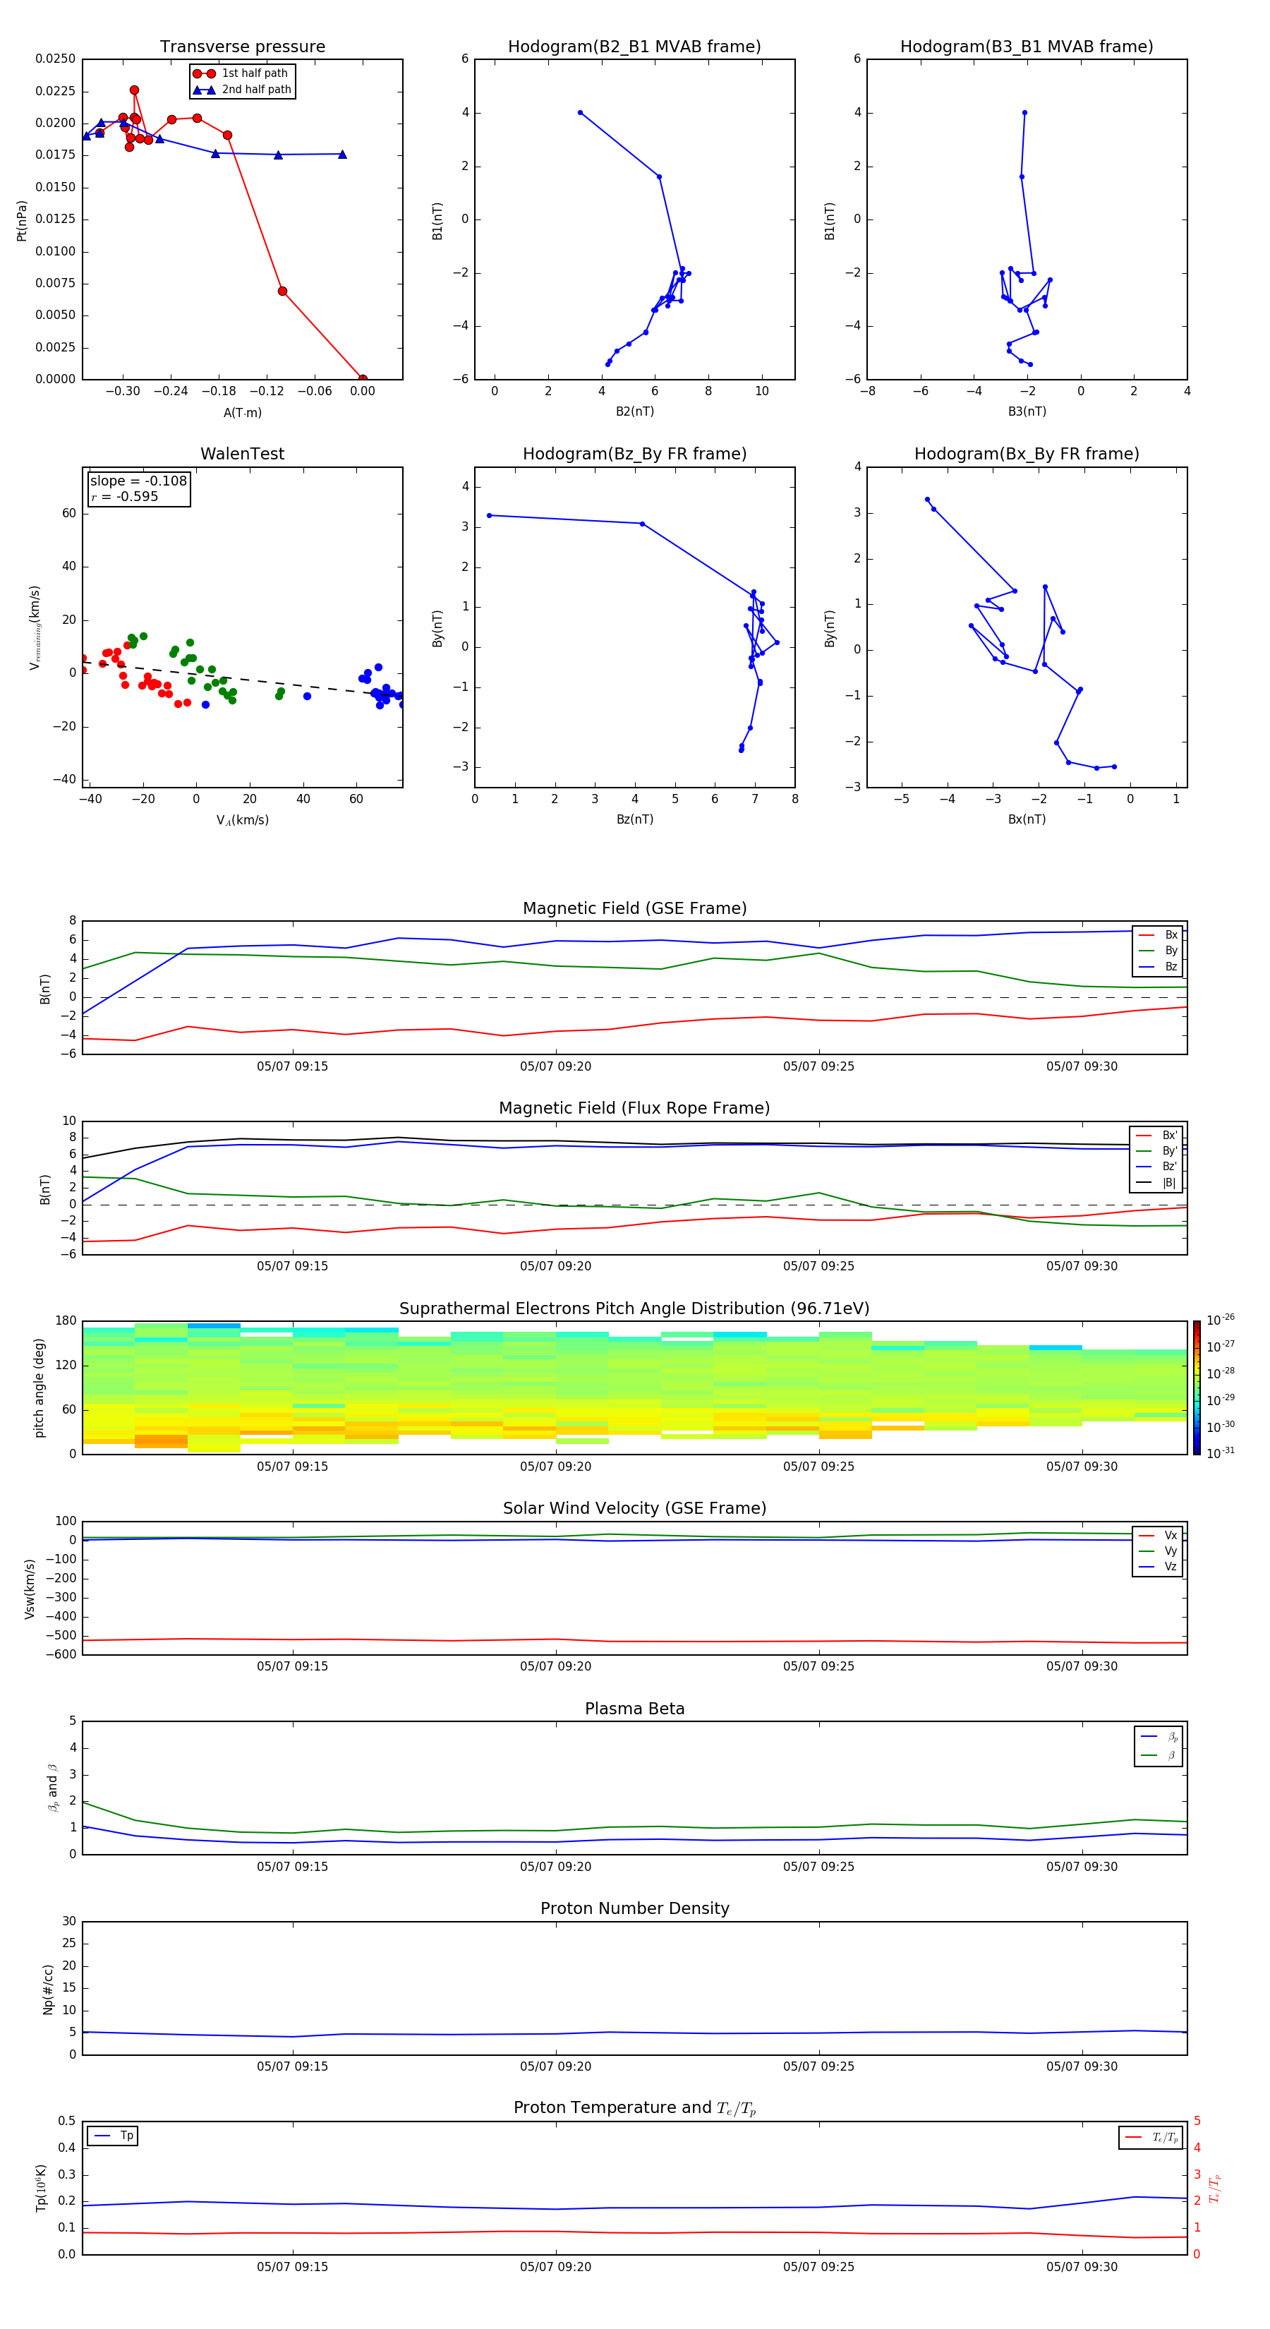
Task: Select the 'slope = -0.108' annotation text
Action: click(138, 481)
